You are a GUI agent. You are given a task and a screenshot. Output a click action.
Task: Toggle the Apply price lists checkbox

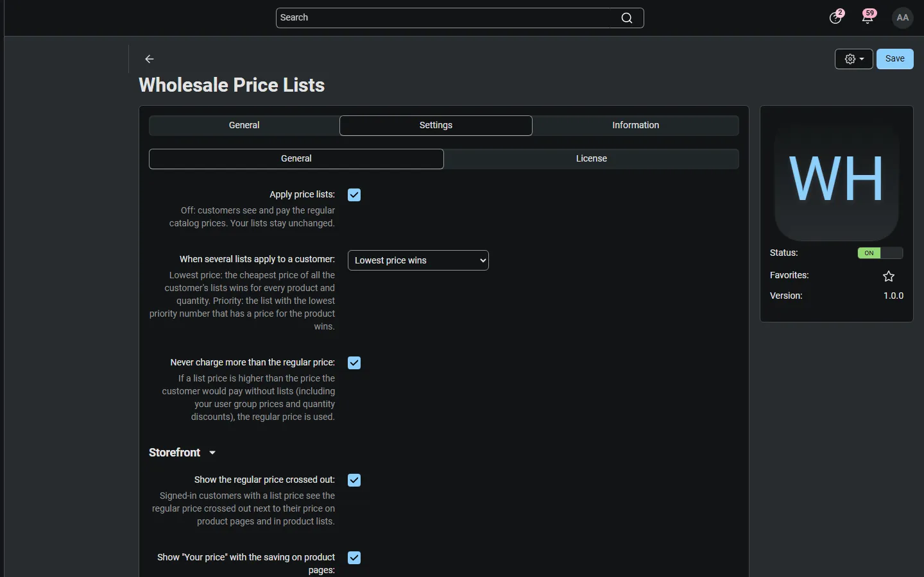coord(354,195)
